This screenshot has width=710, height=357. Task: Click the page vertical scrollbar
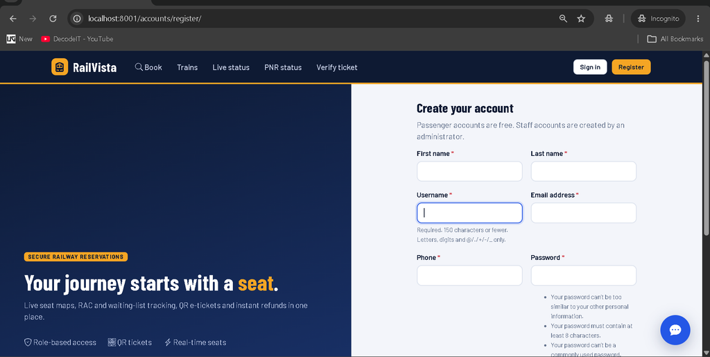(x=705, y=147)
